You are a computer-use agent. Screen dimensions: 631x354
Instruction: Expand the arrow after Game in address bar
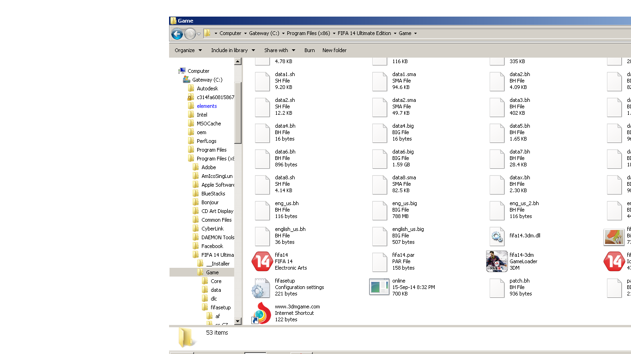click(415, 33)
